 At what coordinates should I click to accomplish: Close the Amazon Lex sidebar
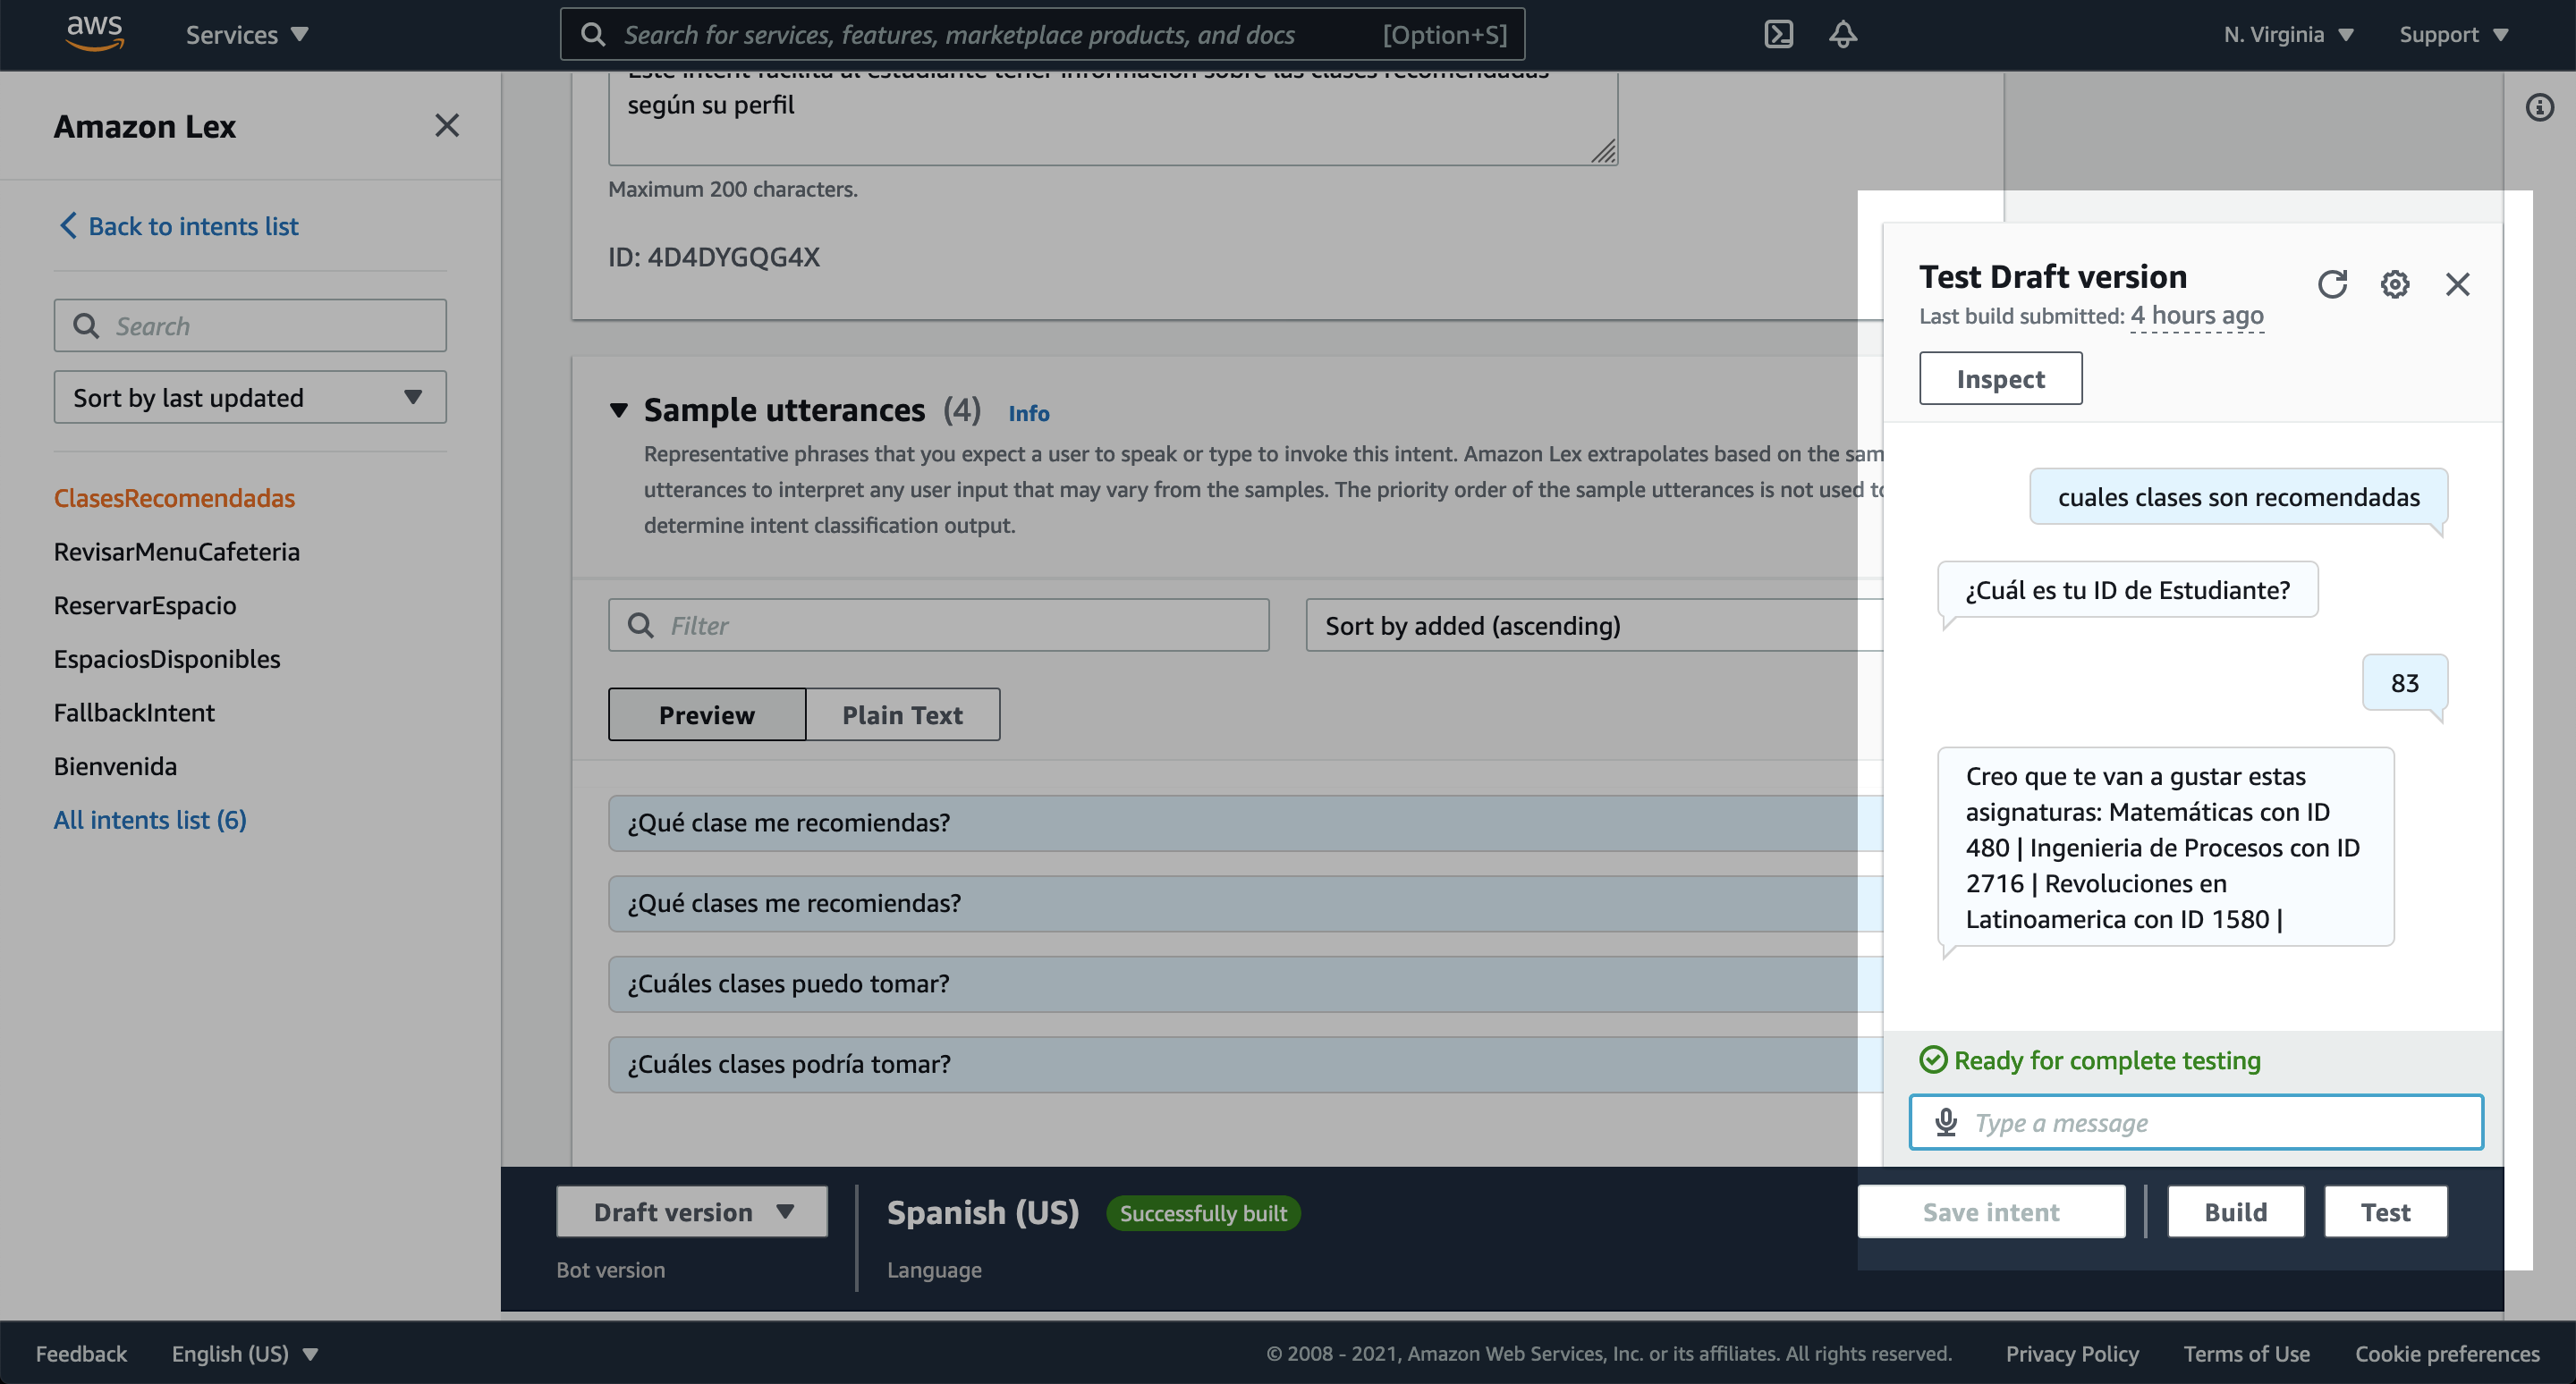(x=446, y=126)
